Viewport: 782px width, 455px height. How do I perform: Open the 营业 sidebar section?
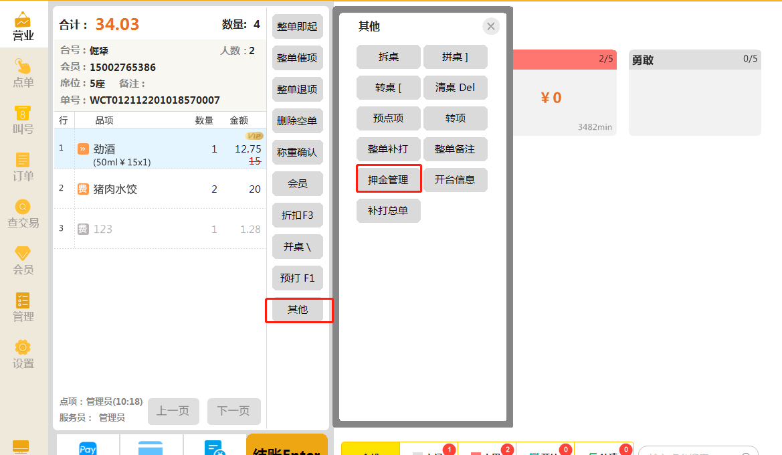tap(23, 27)
